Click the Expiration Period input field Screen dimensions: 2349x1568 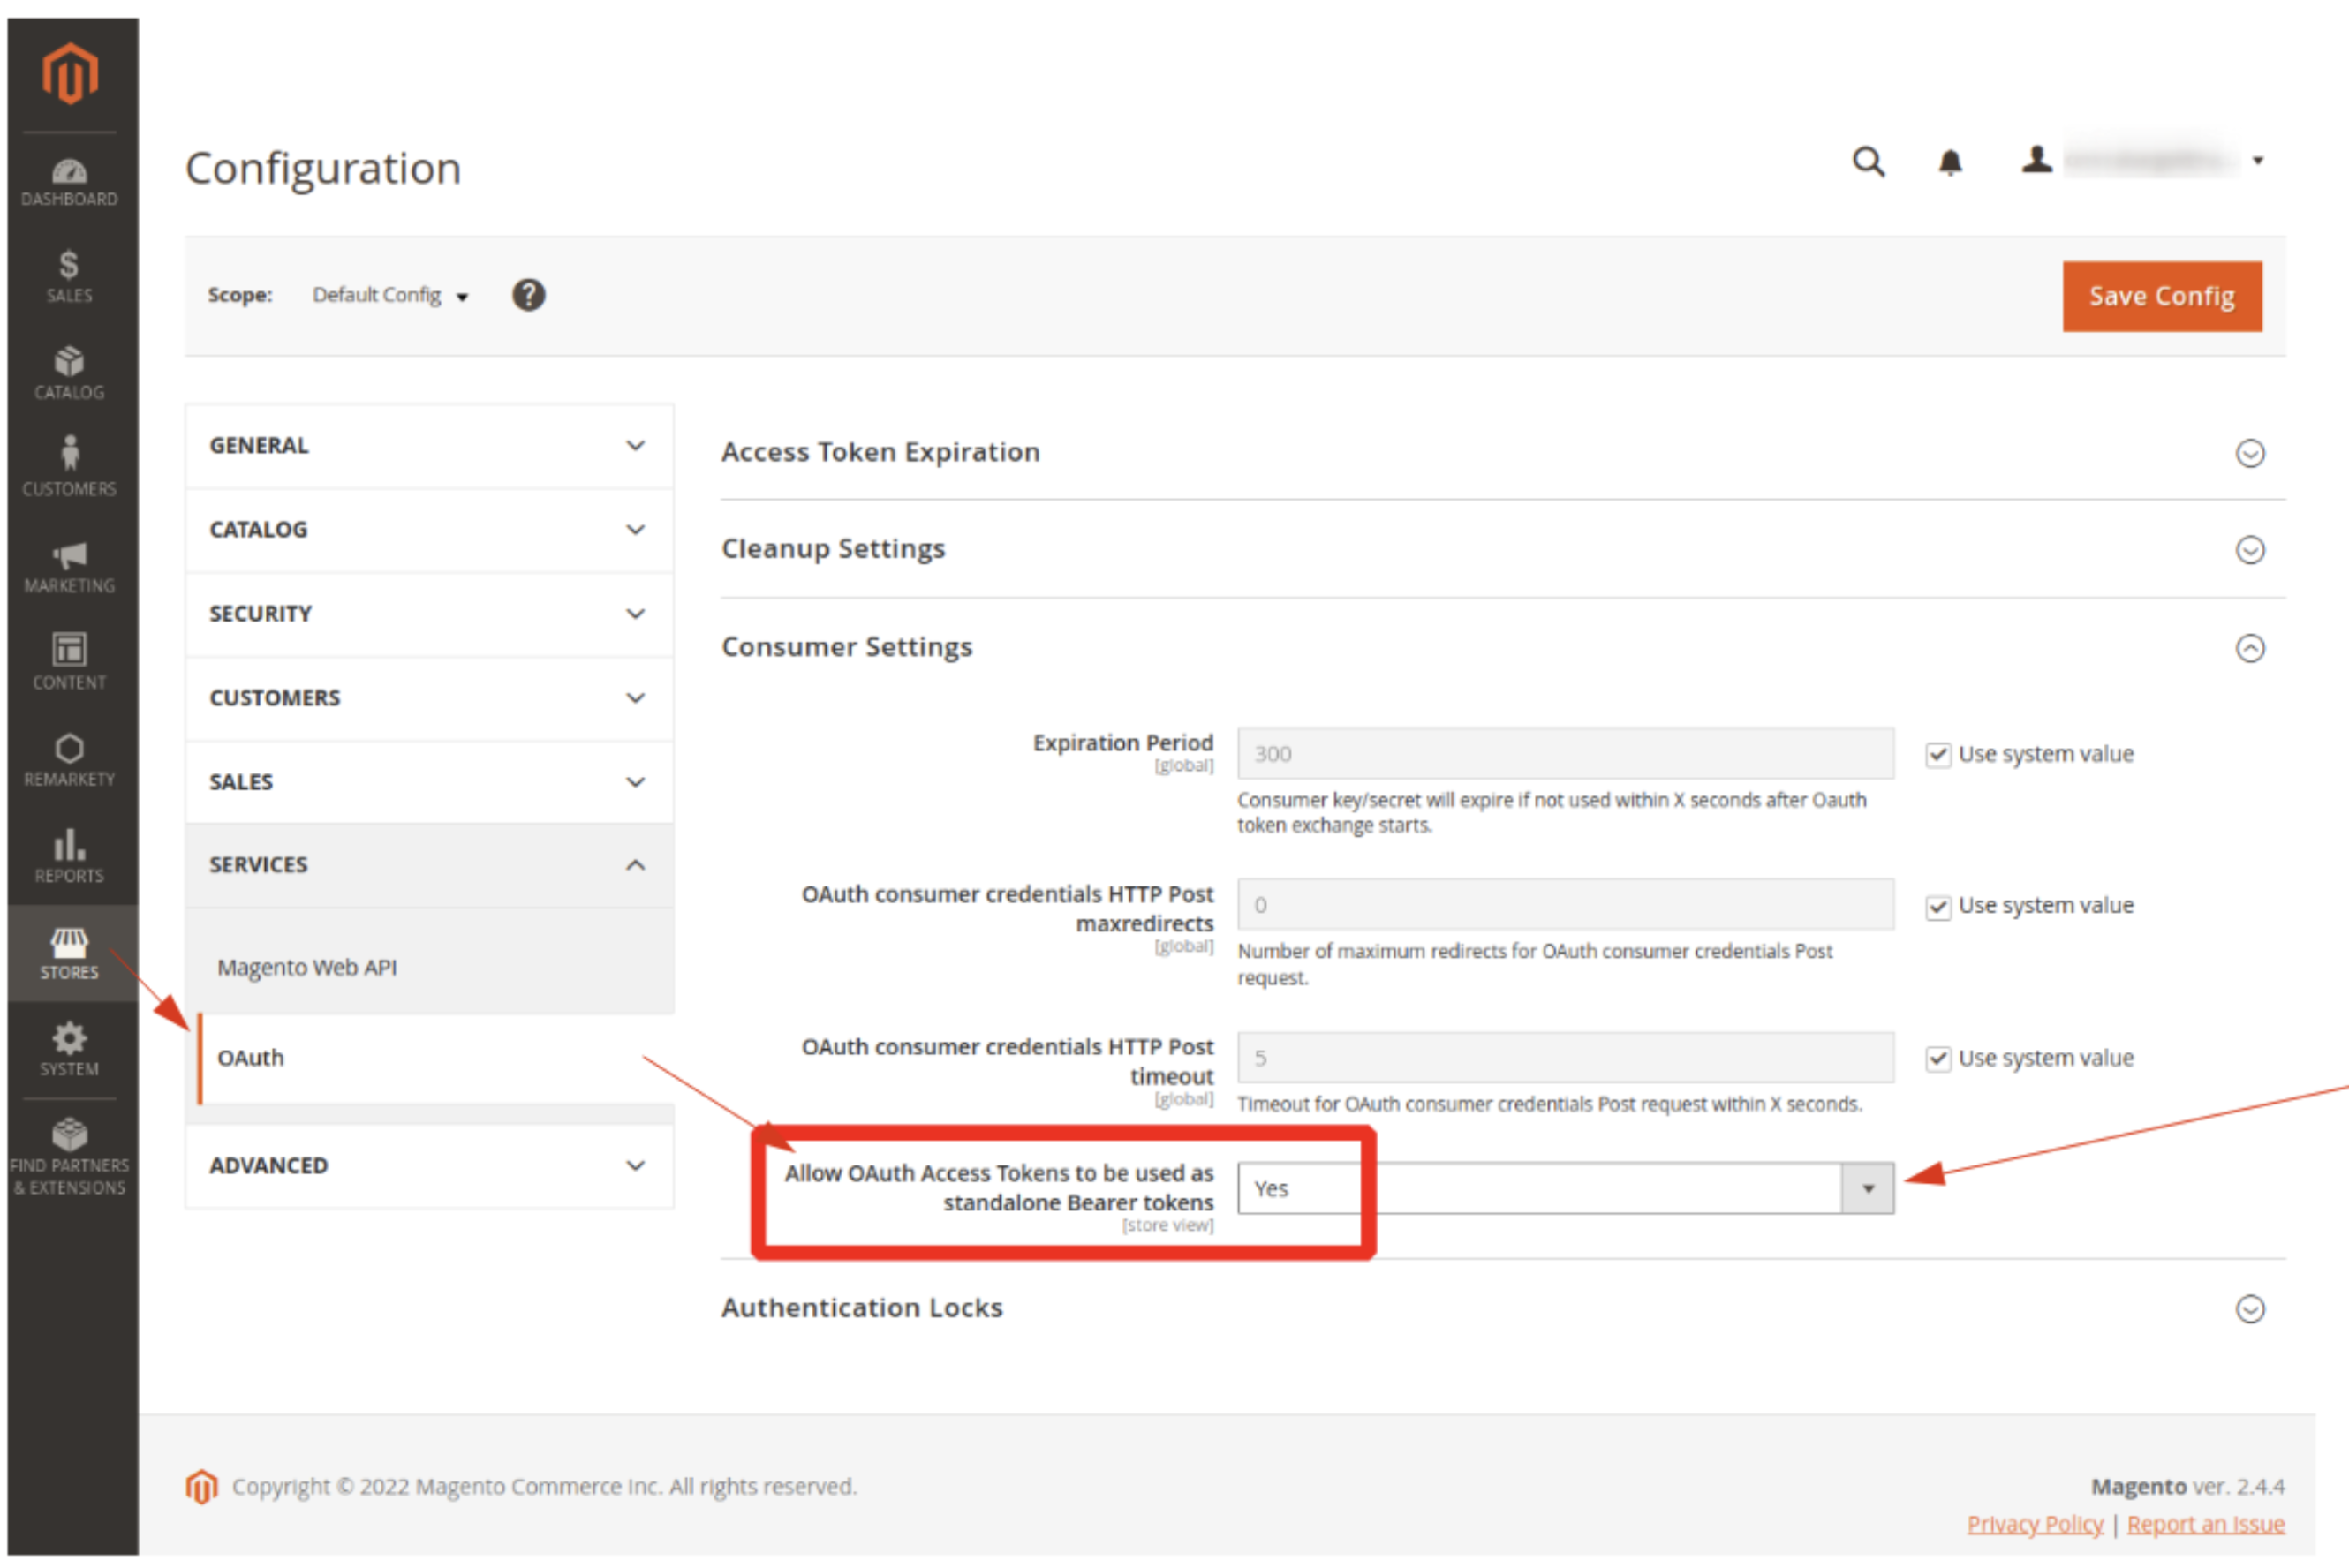(x=1565, y=753)
